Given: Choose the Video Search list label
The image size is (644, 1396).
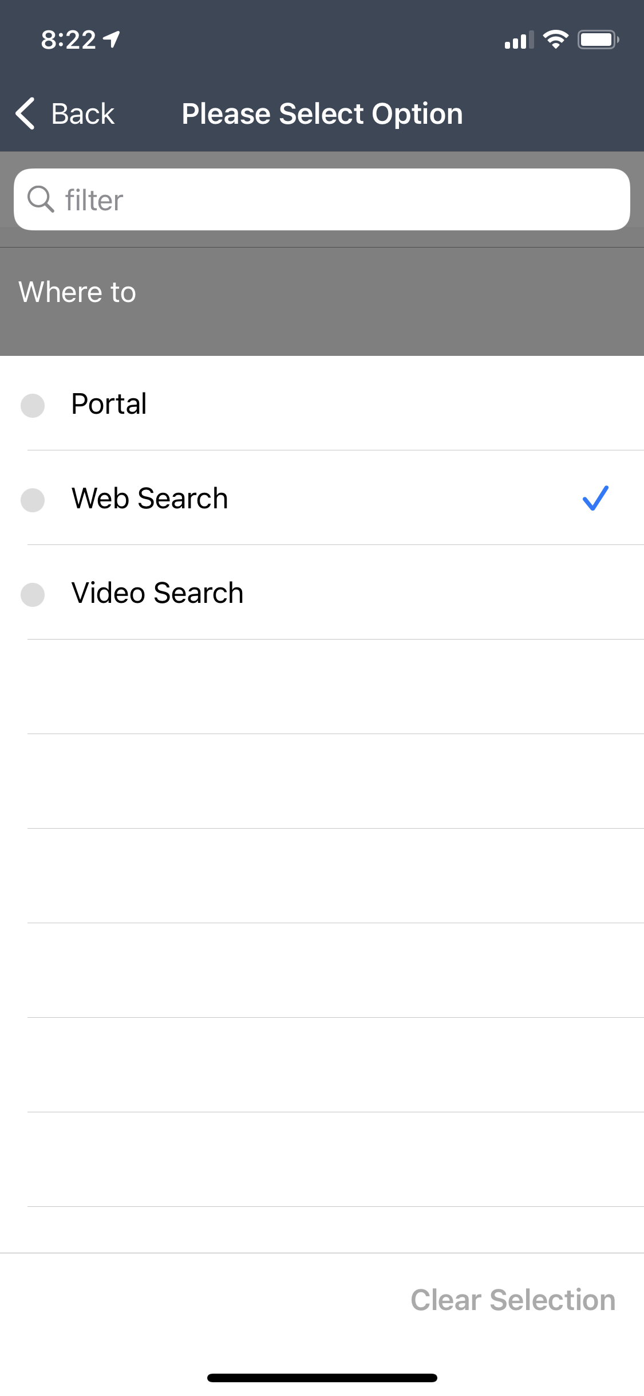Looking at the screenshot, I should point(157,593).
